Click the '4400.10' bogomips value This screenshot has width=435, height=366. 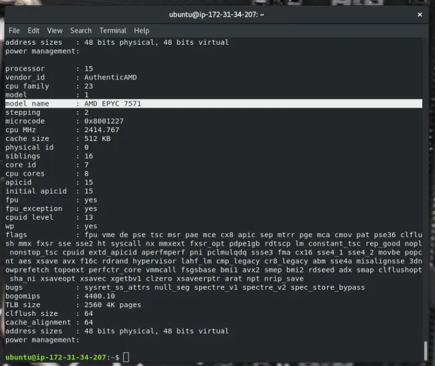pos(100,296)
